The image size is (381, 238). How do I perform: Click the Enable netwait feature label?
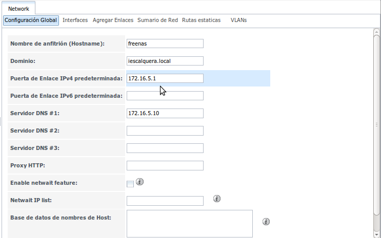[x=44, y=183]
